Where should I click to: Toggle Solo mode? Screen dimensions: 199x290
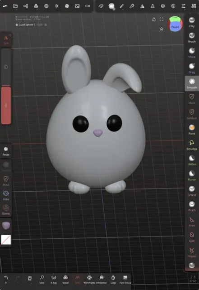tap(42, 279)
